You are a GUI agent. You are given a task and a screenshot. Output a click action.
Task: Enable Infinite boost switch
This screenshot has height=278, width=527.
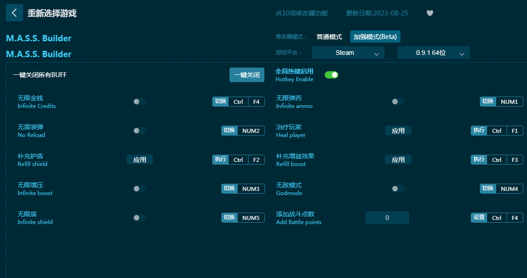tap(140, 189)
